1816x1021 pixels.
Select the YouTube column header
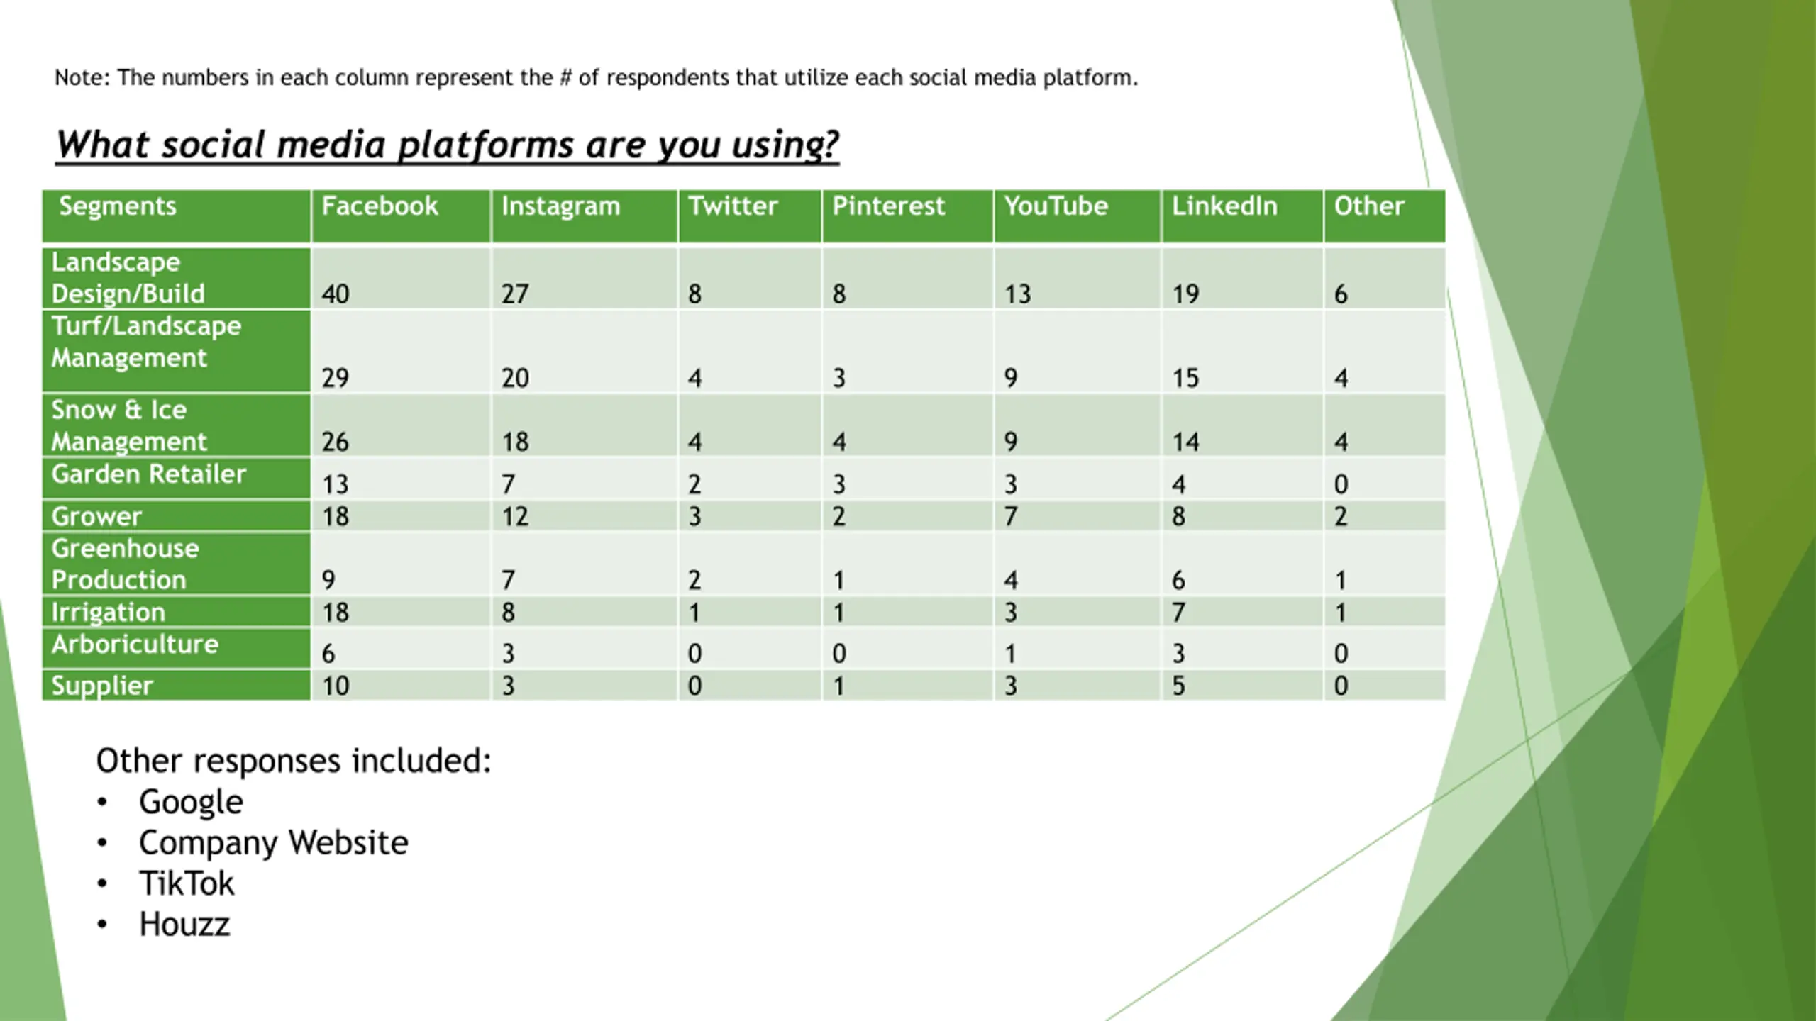click(1077, 216)
